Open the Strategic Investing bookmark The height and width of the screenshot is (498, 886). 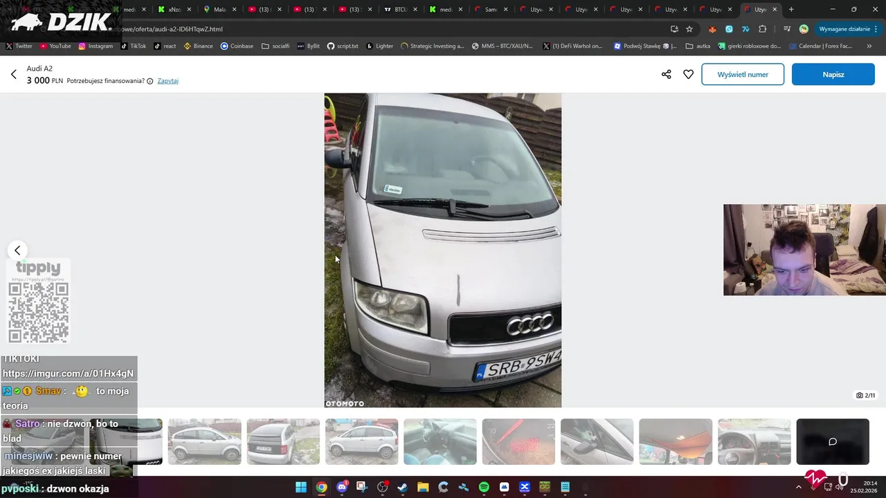(433, 46)
